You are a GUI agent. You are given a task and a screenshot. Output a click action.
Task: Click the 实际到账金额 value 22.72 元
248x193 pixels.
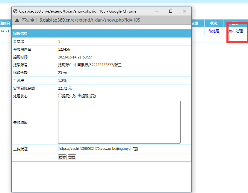tap(65, 88)
